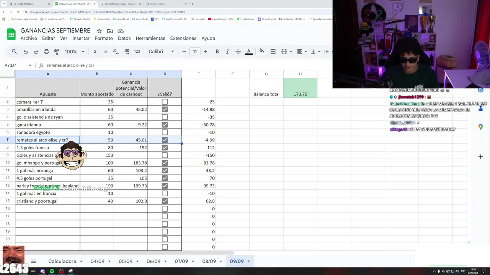Uncheck ¿Salió? for 4.5 goles portugal
This screenshot has height=275, width=490.
(165, 178)
